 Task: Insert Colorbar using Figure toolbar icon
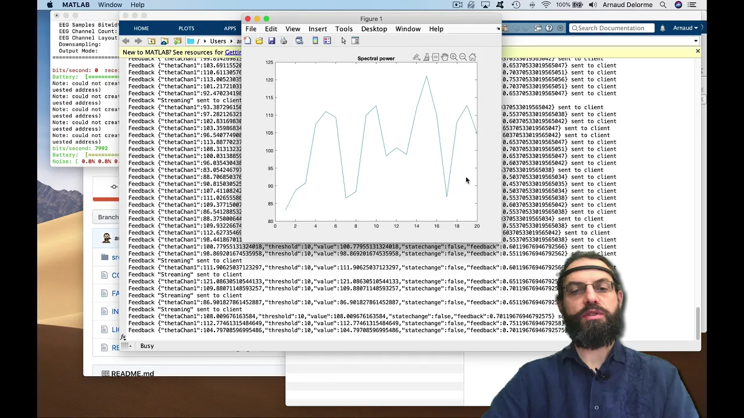[x=315, y=41]
